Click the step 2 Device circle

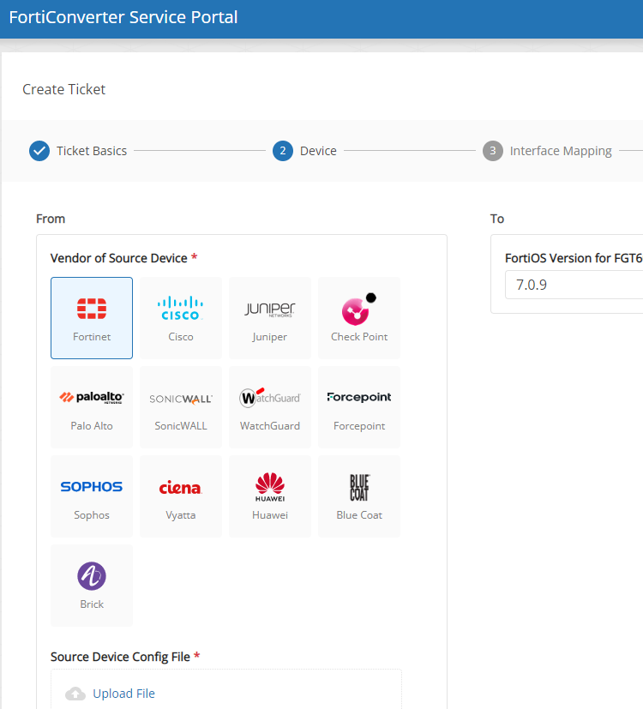coord(283,151)
